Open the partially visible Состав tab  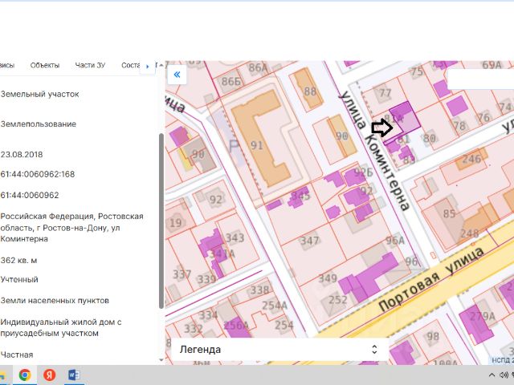pyautogui.click(x=130, y=65)
